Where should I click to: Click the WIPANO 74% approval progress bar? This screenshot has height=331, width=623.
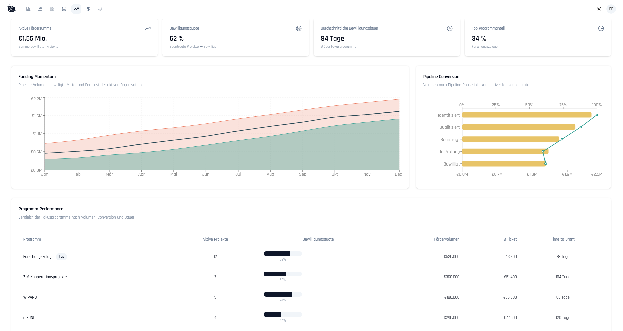click(x=283, y=294)
